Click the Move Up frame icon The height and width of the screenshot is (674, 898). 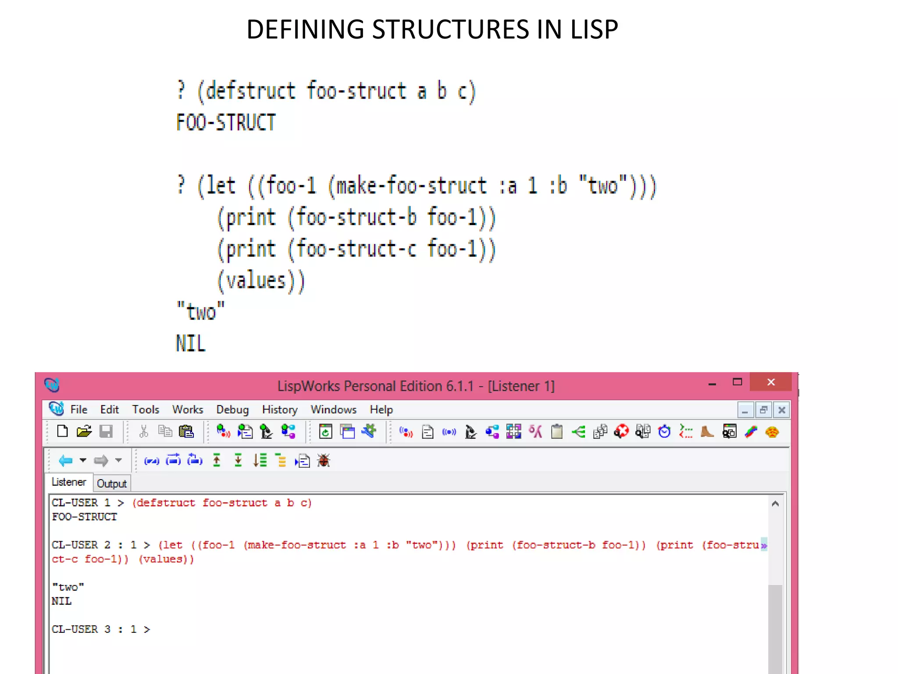(217, 461)
